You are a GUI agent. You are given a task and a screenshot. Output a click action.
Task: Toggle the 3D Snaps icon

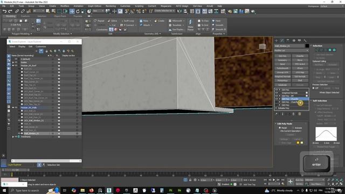click(127, 11)
